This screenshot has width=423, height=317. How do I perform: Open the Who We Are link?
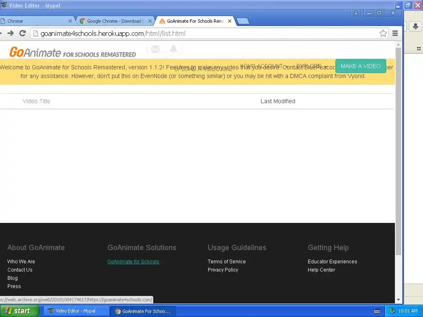[x=21, y=261]
